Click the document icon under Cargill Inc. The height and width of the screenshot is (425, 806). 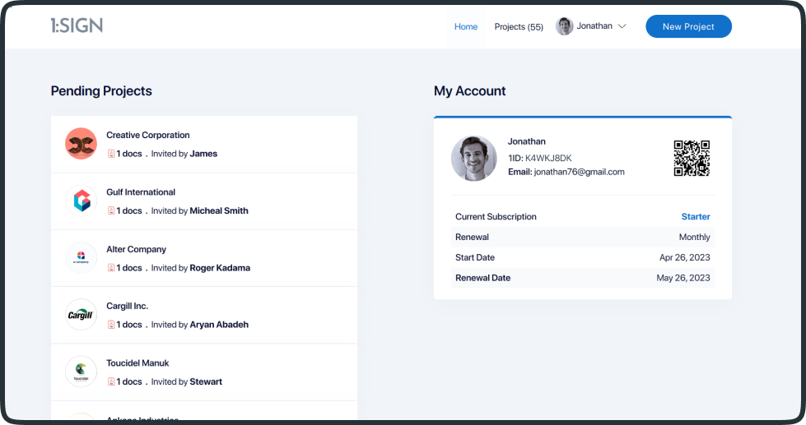111,325
